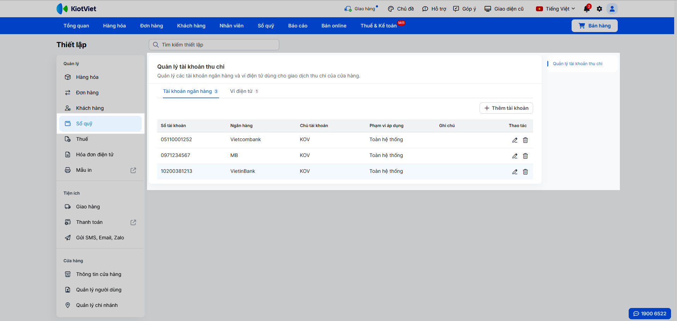Open Thanh toán external link icon
The height and width of the screenshot is (321, 677).
[x=133, y=222]
